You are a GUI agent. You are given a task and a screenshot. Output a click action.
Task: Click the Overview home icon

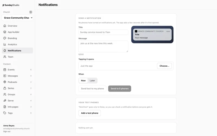tap(5, 26)
